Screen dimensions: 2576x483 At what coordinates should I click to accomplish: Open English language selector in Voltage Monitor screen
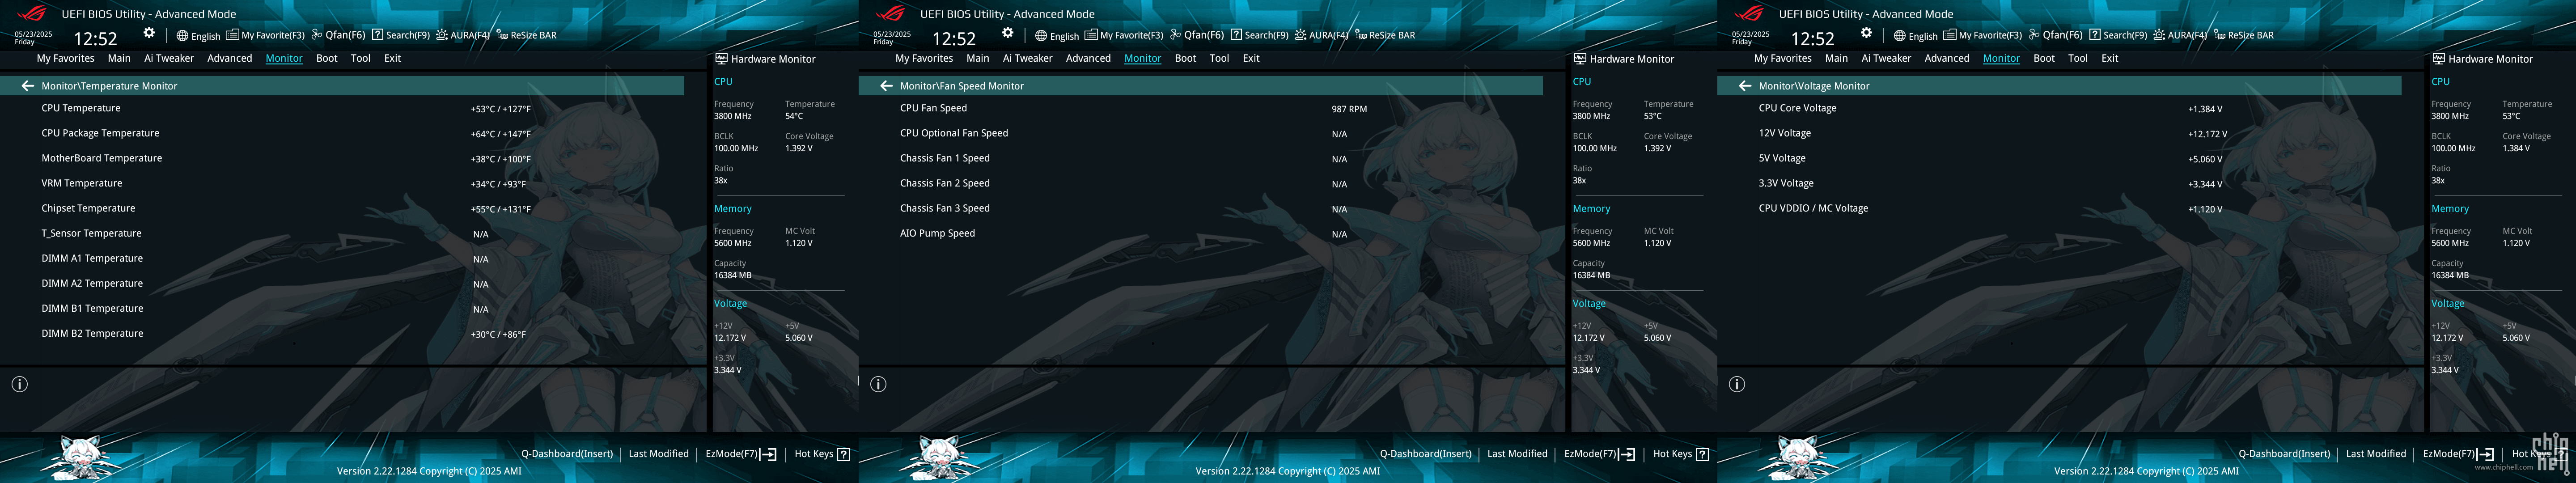(x=1916, y=36)
